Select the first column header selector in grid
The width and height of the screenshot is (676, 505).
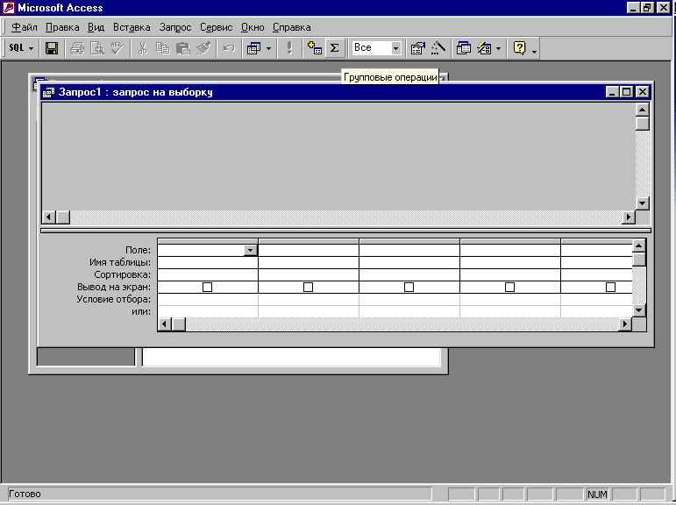click(x=208, y=241)
